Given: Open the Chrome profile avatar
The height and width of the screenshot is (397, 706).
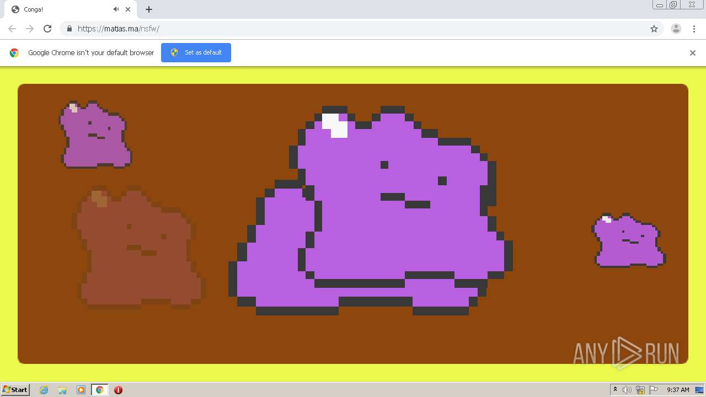Looking at the screenshot, I should point(676,29).
